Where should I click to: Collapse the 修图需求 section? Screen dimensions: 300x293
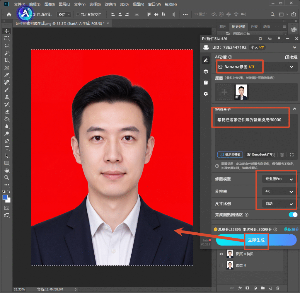(294, 109)
